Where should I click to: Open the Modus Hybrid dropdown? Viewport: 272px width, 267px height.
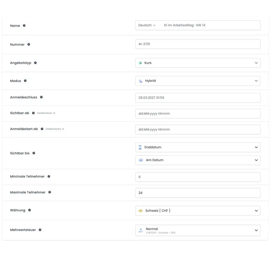[198, 81]
